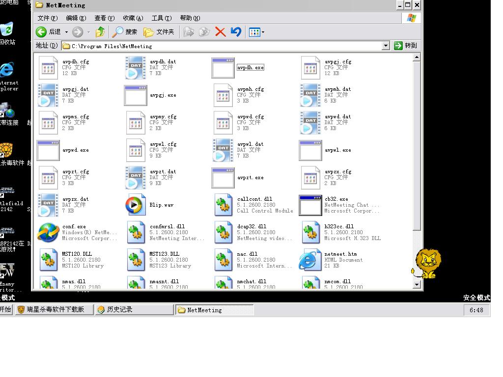Click the Back arrow toolbar icon

pos(41,32)
